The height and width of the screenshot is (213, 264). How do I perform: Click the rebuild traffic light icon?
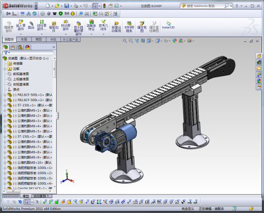click(105, 6)
